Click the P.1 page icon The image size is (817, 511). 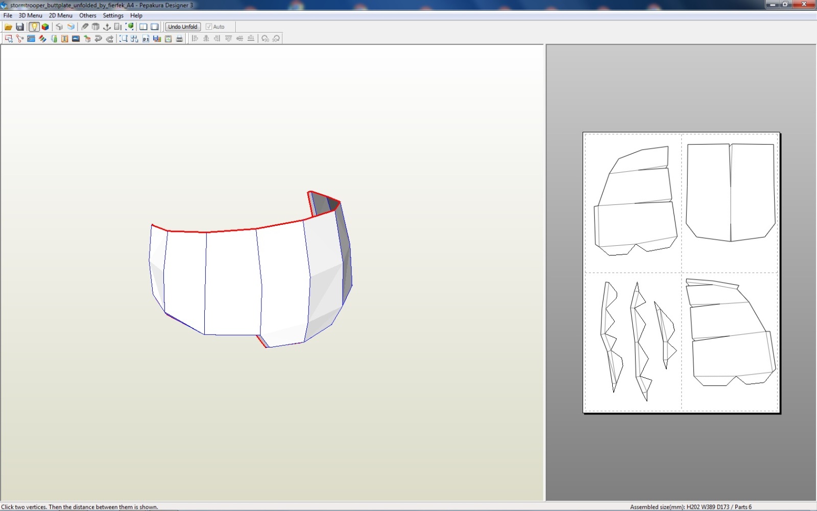146,38
